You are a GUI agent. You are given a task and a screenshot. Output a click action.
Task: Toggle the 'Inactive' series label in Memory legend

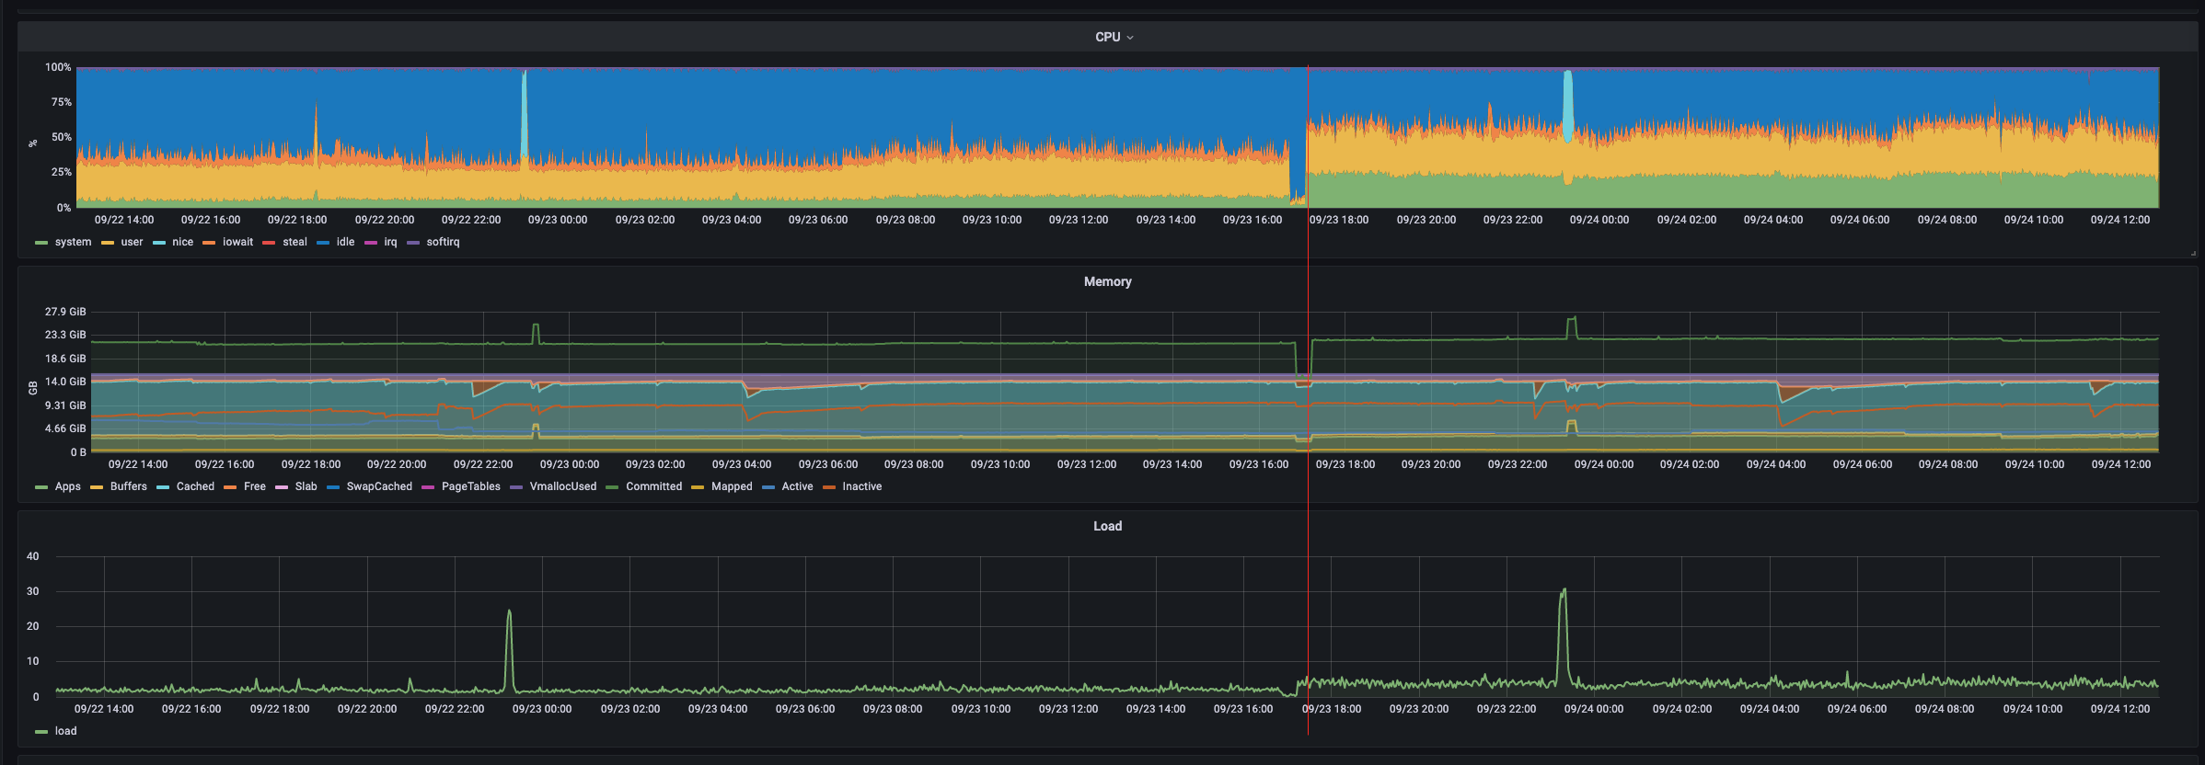coord(861,486)
